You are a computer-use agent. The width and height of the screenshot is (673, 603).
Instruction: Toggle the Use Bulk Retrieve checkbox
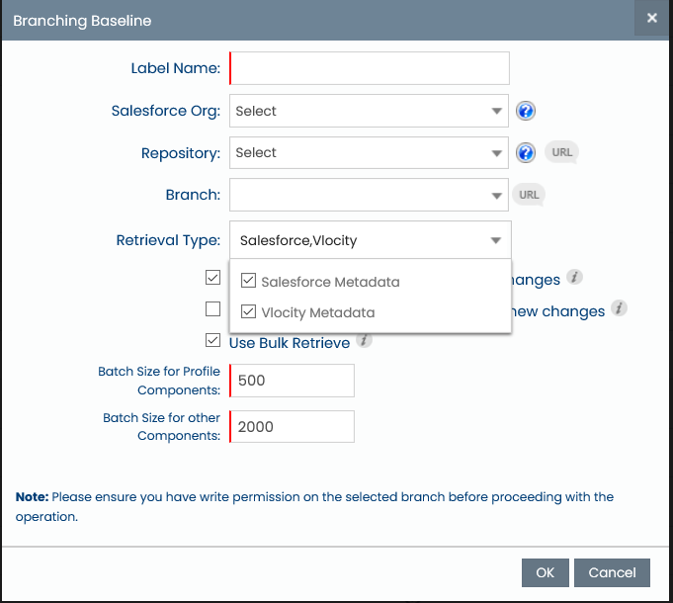[212, 341]
